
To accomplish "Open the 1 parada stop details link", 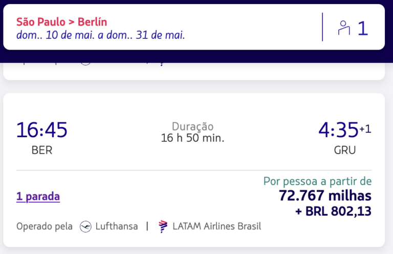I will point(38,196).
